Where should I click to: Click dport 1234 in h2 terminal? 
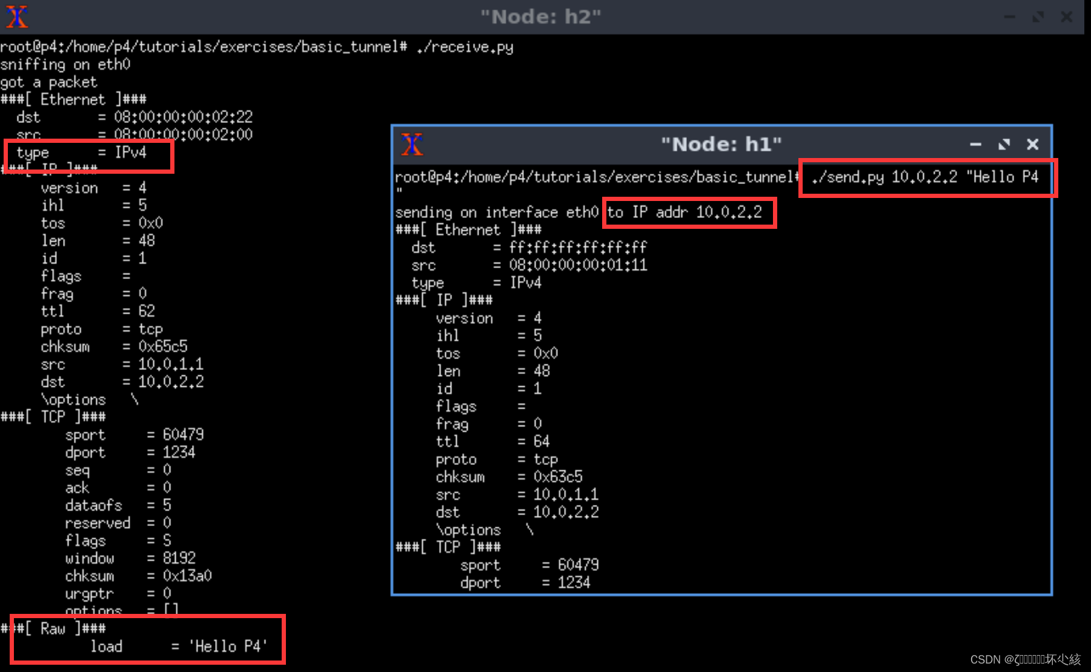pos(179,453)
